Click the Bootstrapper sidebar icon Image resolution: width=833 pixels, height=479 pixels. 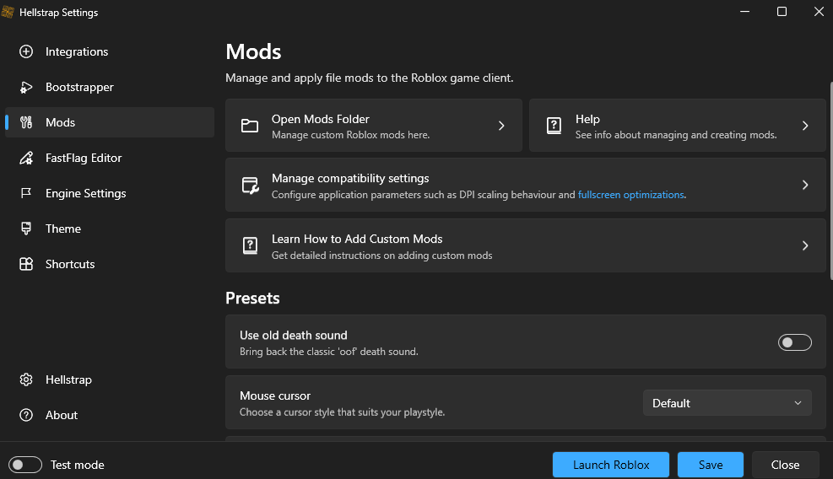pyautogui.click(x=26, y=87)
